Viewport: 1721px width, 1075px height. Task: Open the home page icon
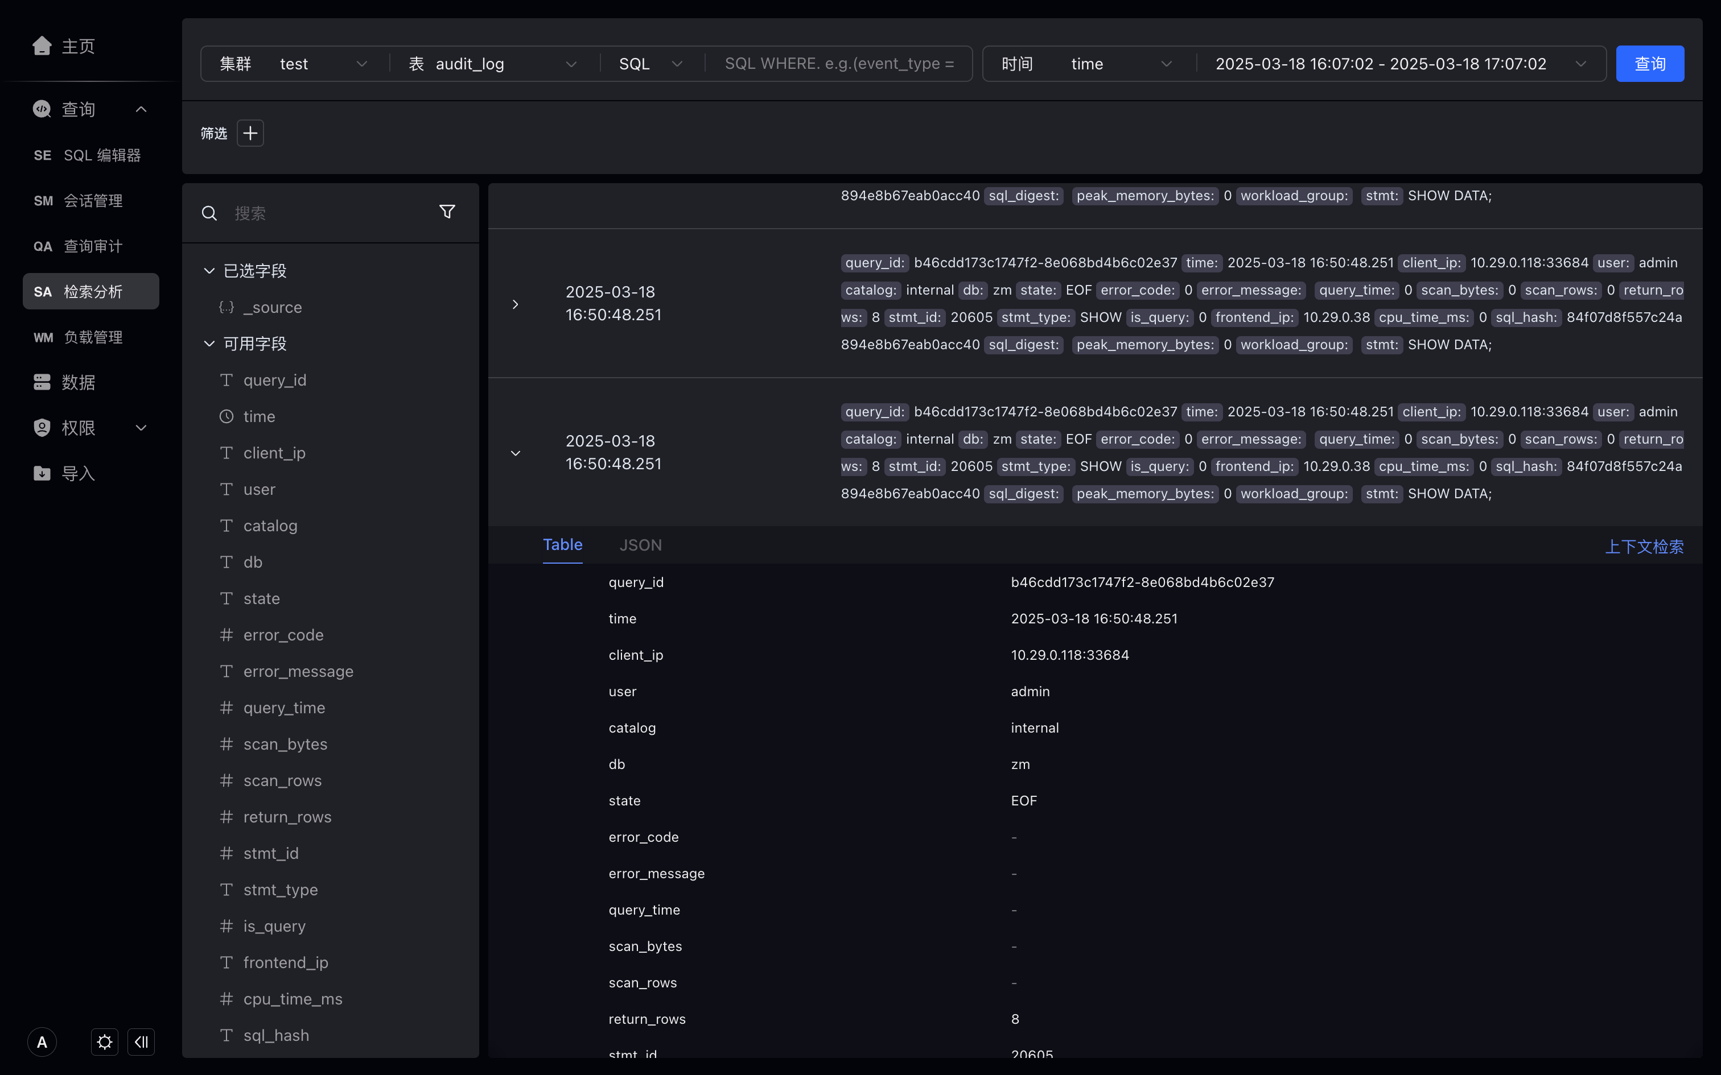tap(42, 46)
